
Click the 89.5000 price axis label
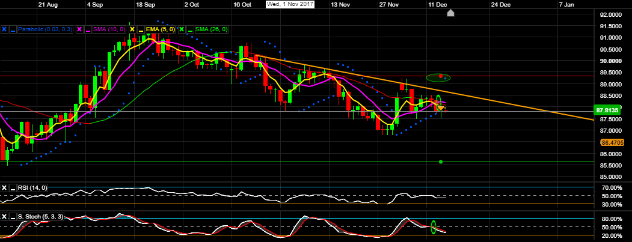610,73
